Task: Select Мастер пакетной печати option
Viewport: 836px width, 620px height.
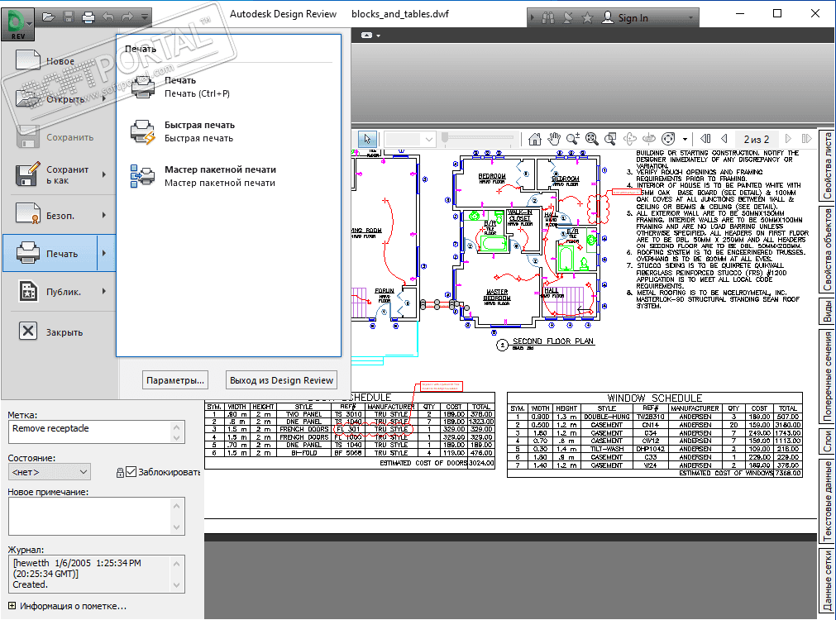Action: pyautogui.click(x=229, y=176)
